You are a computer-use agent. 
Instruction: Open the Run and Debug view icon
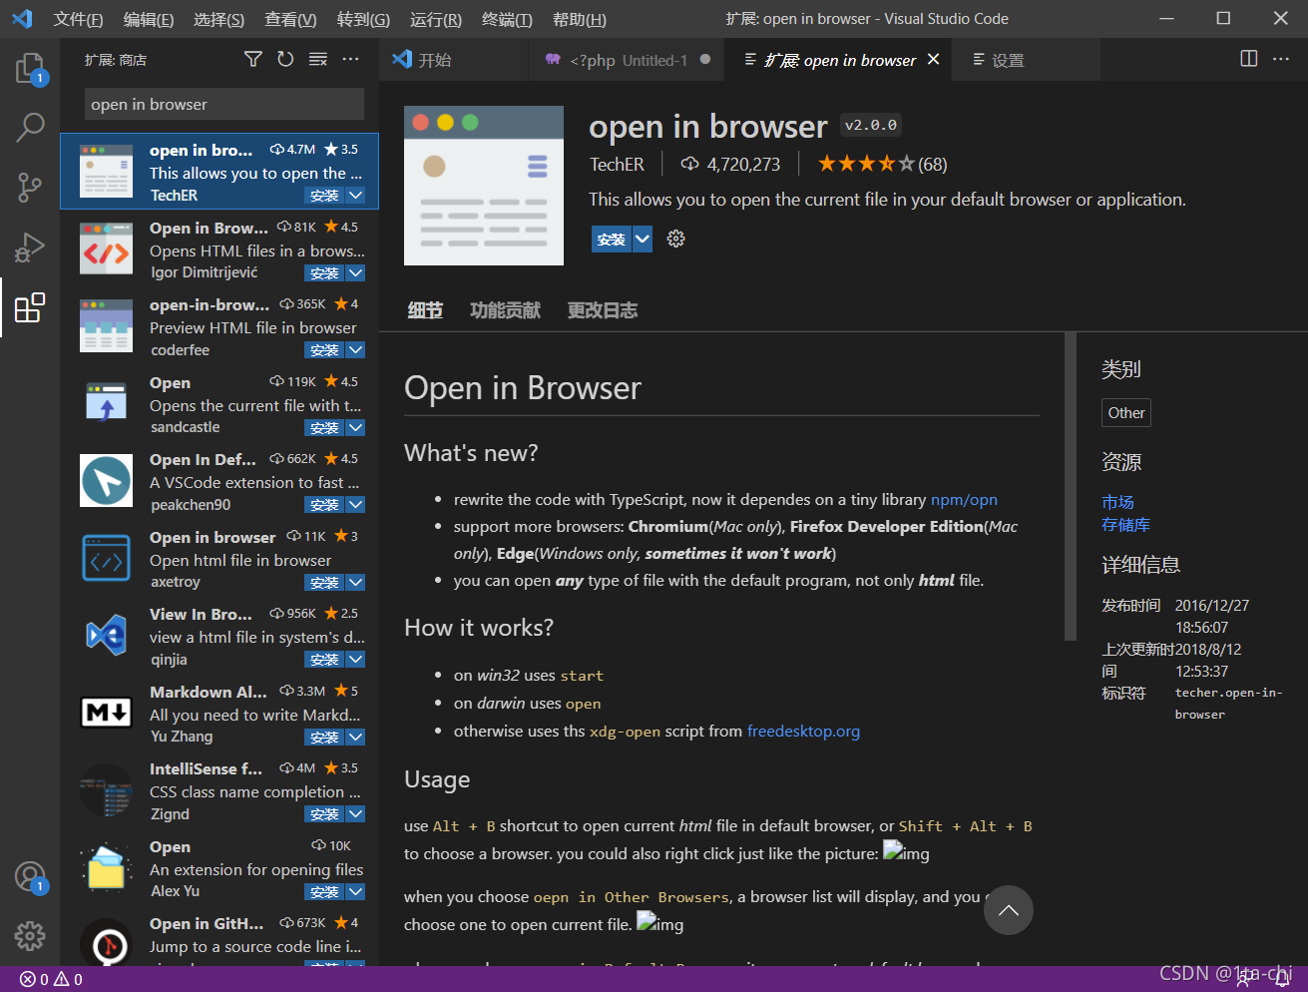click(x=30, y=247)
